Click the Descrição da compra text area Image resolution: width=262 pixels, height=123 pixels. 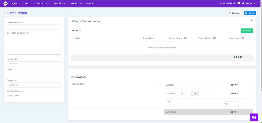34,45
